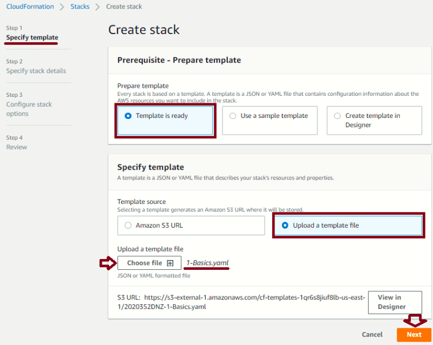Click the breadcrumb chevron after CloudFormation
The height and width of the screenshot is (345, 433).
coord(62,7)
